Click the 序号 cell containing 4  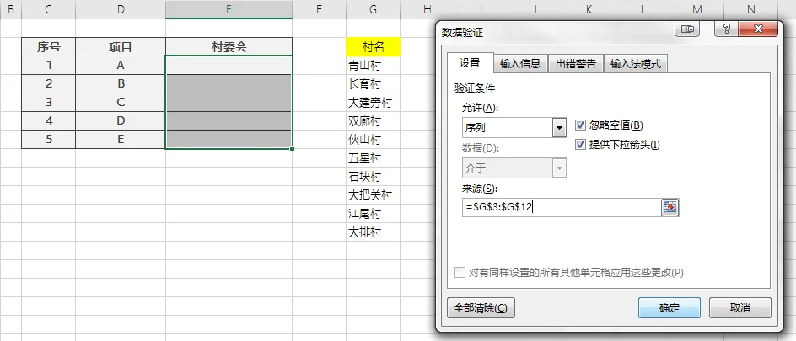tap(48, 121)
